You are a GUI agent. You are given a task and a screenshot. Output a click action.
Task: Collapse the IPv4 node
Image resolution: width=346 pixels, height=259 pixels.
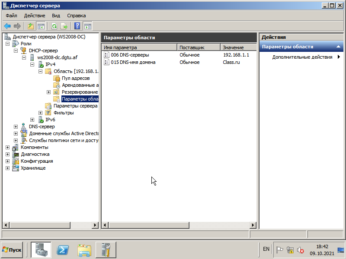click(x=32, y=64)
